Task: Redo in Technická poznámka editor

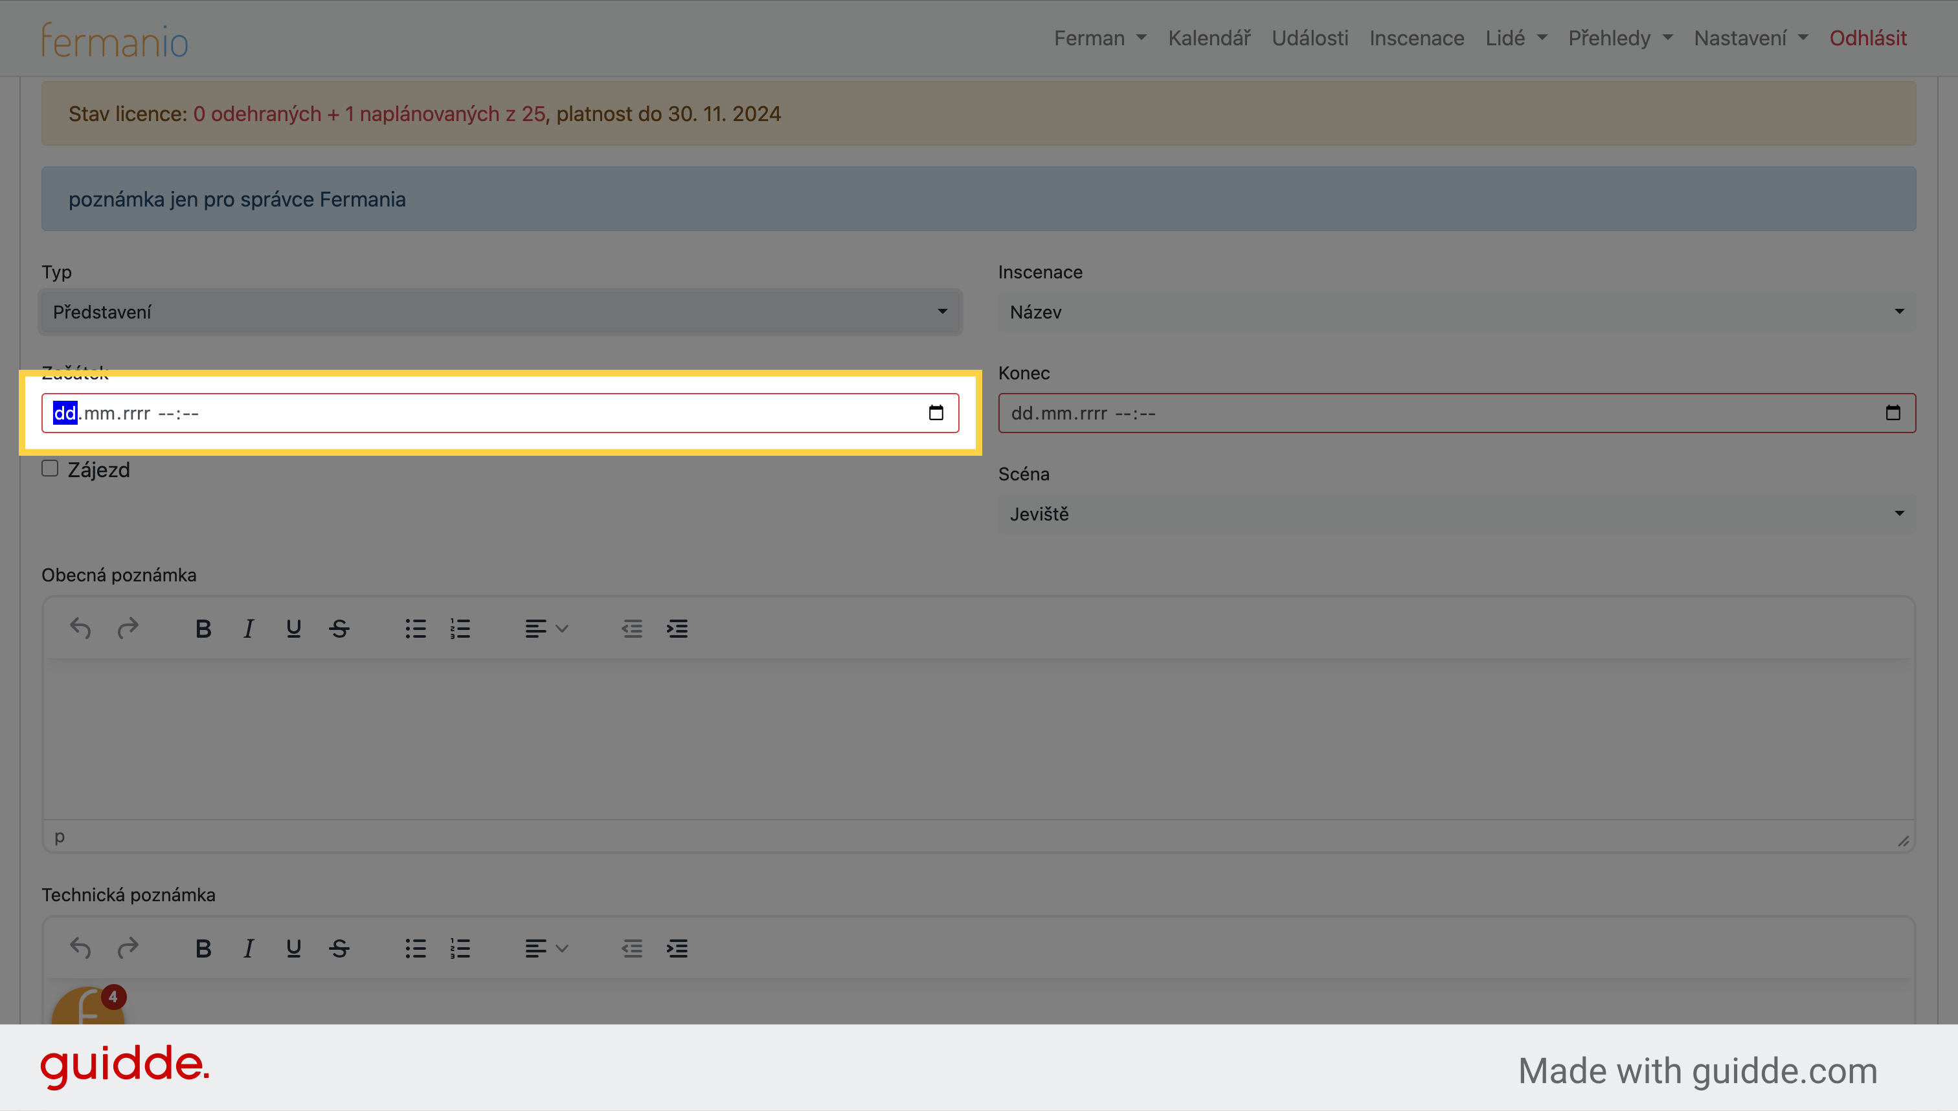Action: pyautogui.click(x=128, y=948)
